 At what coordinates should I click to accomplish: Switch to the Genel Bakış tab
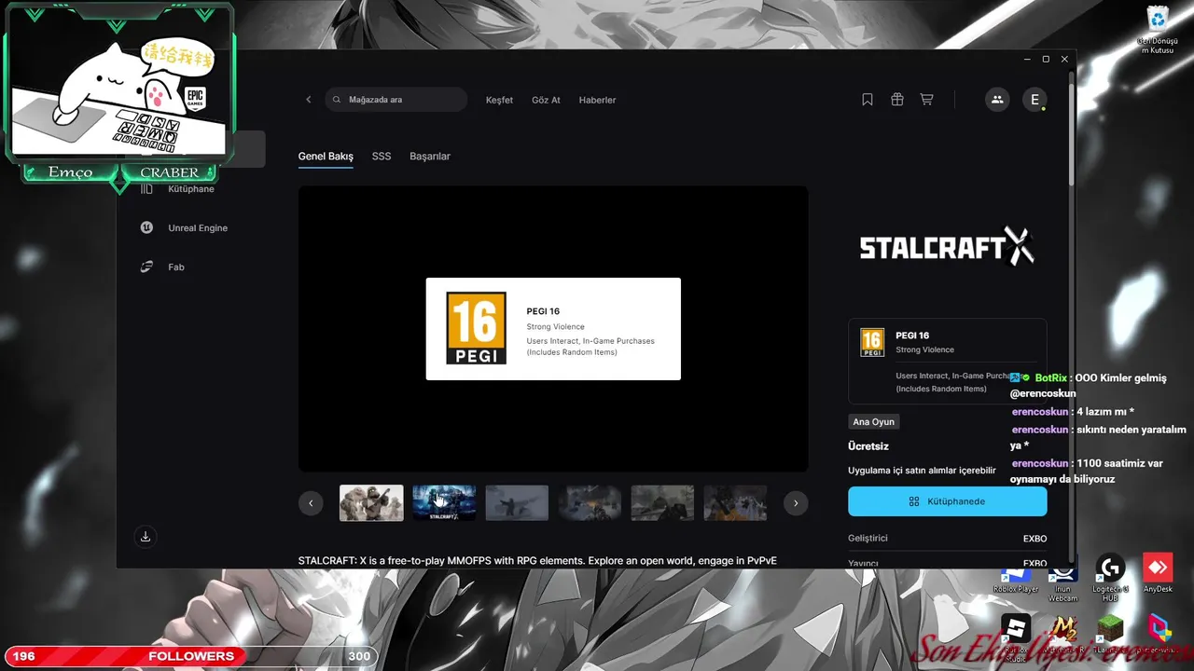coord(326,157)
